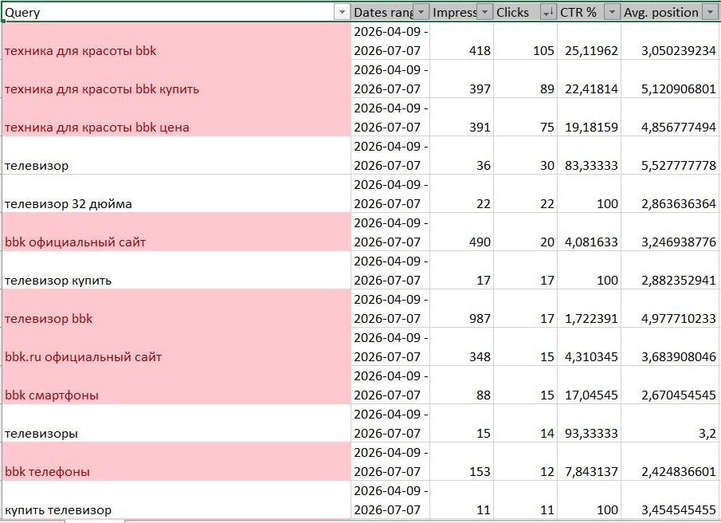The height and width of the screenshot is (523, 721).
Task: Click clicks value 89
Action: pos(525,79)
